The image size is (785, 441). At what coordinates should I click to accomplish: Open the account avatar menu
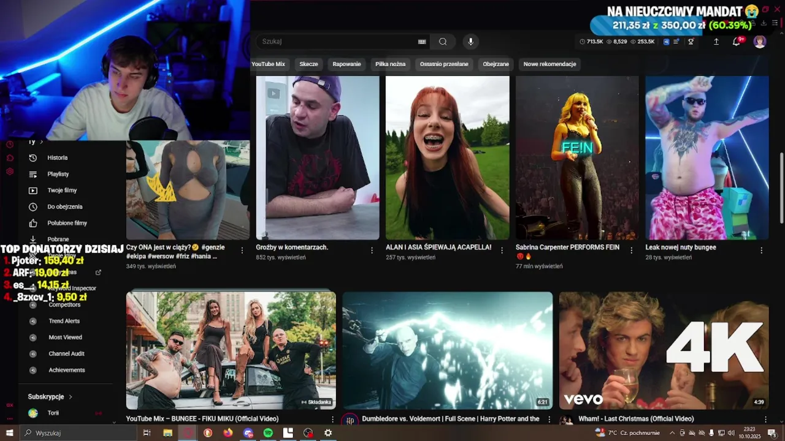pos(760,42)
